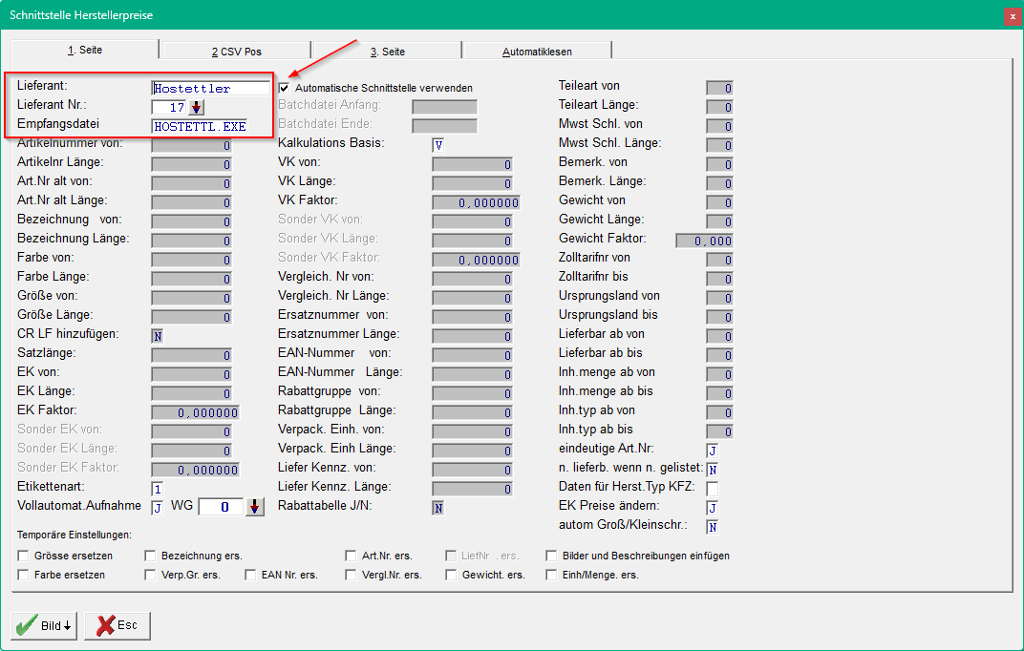Screen dimensions: 1024x651
Task: Click the Artikelnummer von field
Action: point(191,145)
